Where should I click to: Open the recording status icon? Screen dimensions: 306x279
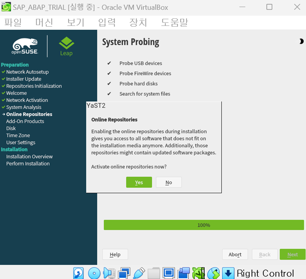pyautogui.click(x=183, y=273)
